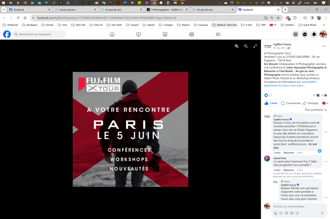Viewport: 330px width, 219px height.
Task: Click the Écrivez un commentaire field
Action: click(297, 206)
